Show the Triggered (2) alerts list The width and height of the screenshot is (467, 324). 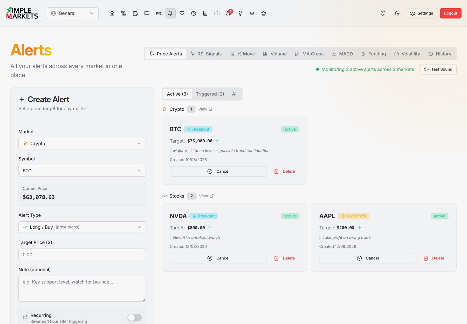[x=210, y=94]
